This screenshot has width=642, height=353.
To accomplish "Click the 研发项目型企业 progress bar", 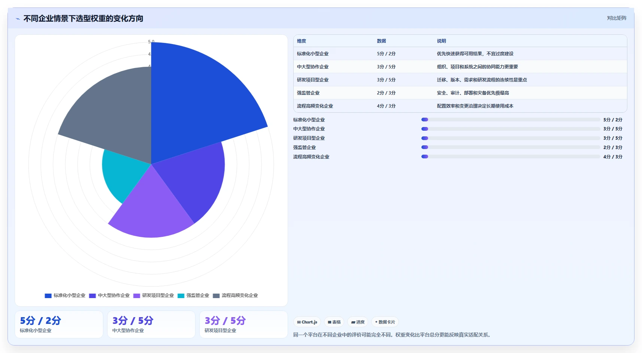I will tap(511, 138).
